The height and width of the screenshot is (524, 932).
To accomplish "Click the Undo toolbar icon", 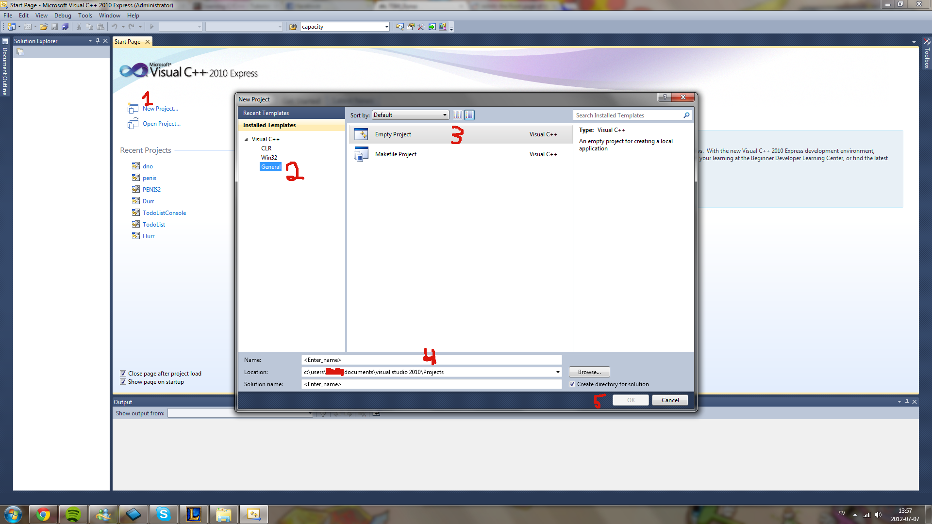I will click(115, 27).
